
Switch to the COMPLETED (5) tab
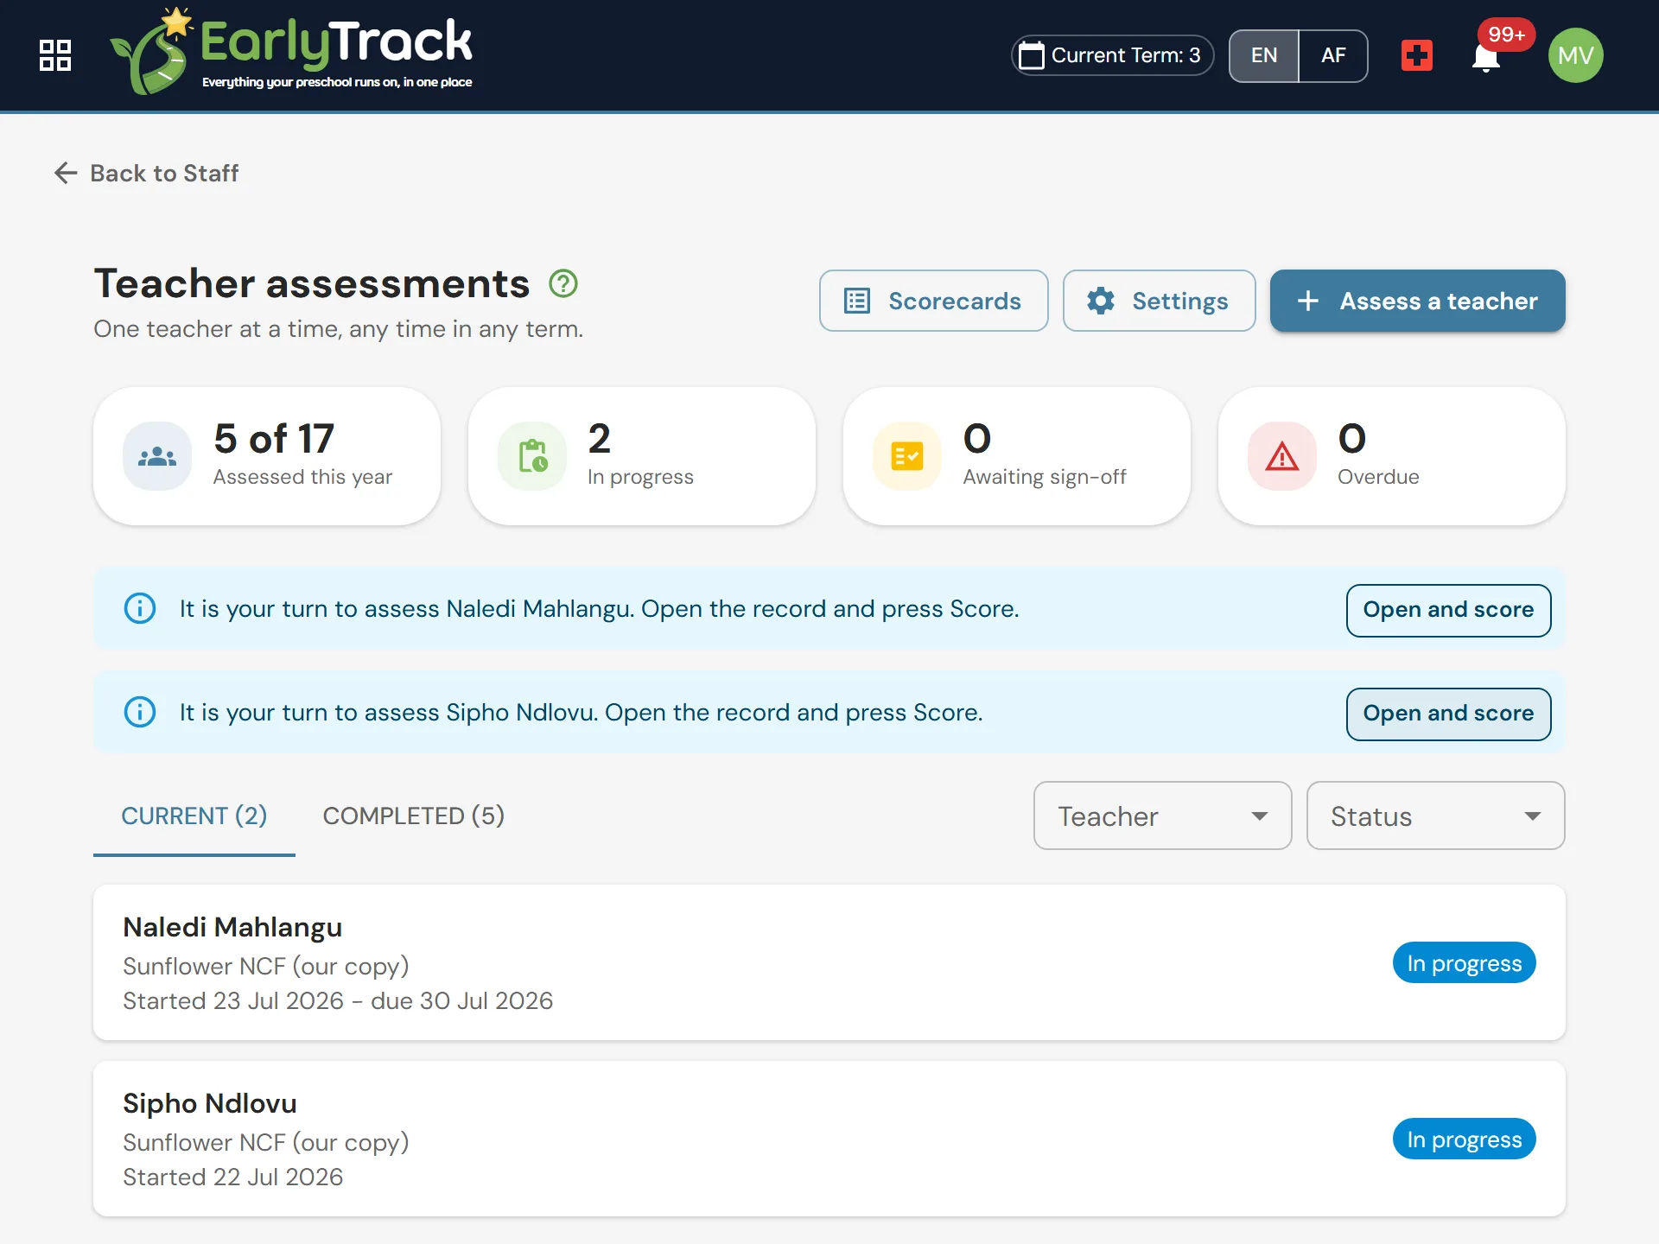(x=414, y=816)
